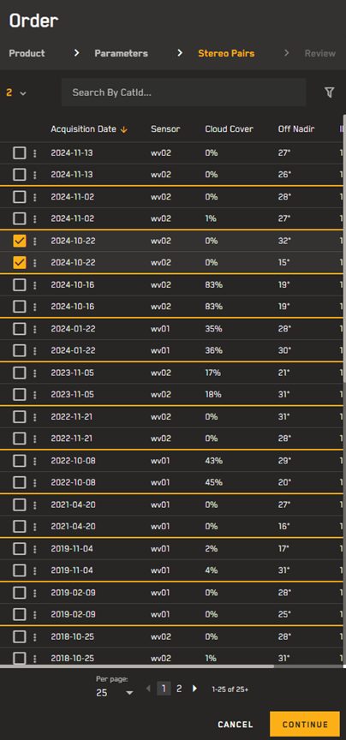Click the CANCEL button
The height and width of the screenshot is (740, 346).
[x=235, y=725]
